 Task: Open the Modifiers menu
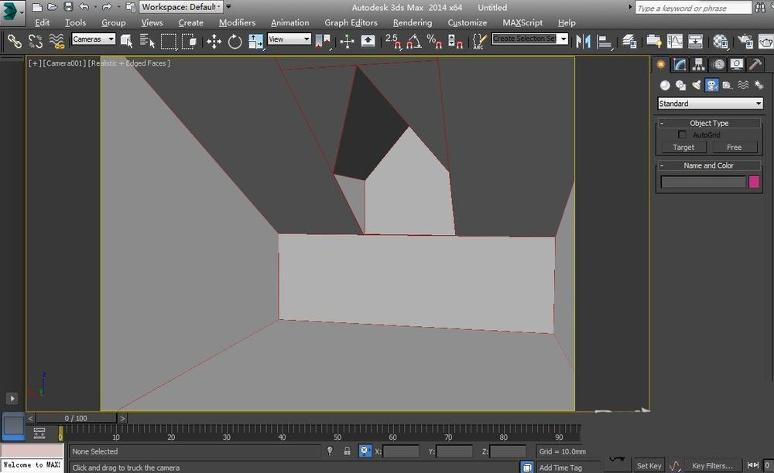tap(237, 22)
